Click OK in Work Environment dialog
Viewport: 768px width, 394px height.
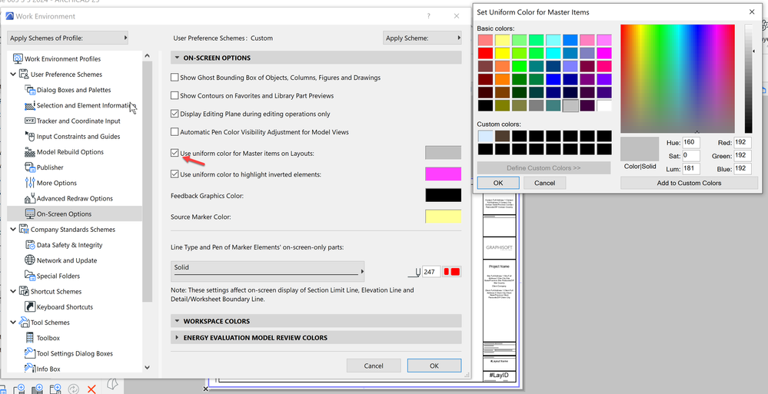pyautogui.click(x=434, y=366)
